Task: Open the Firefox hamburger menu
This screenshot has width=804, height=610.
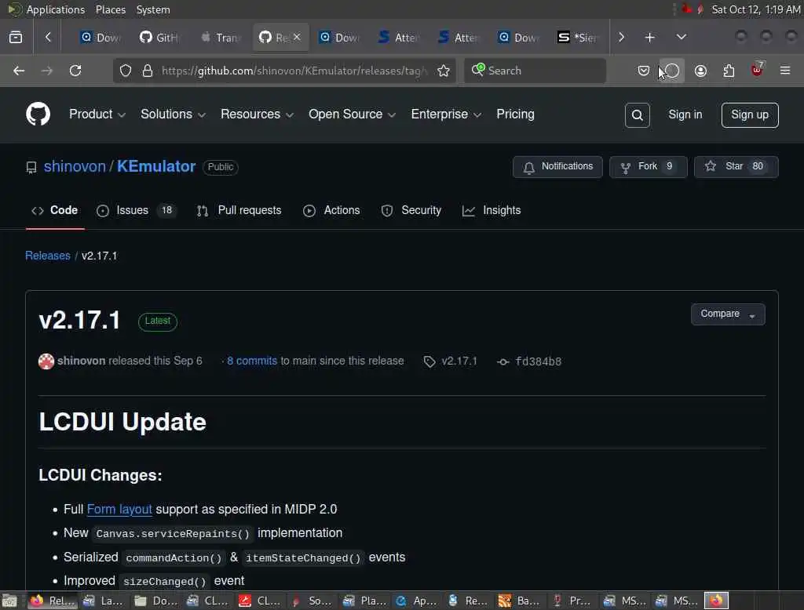Action: pyautogui.click(x=785, y=71)
